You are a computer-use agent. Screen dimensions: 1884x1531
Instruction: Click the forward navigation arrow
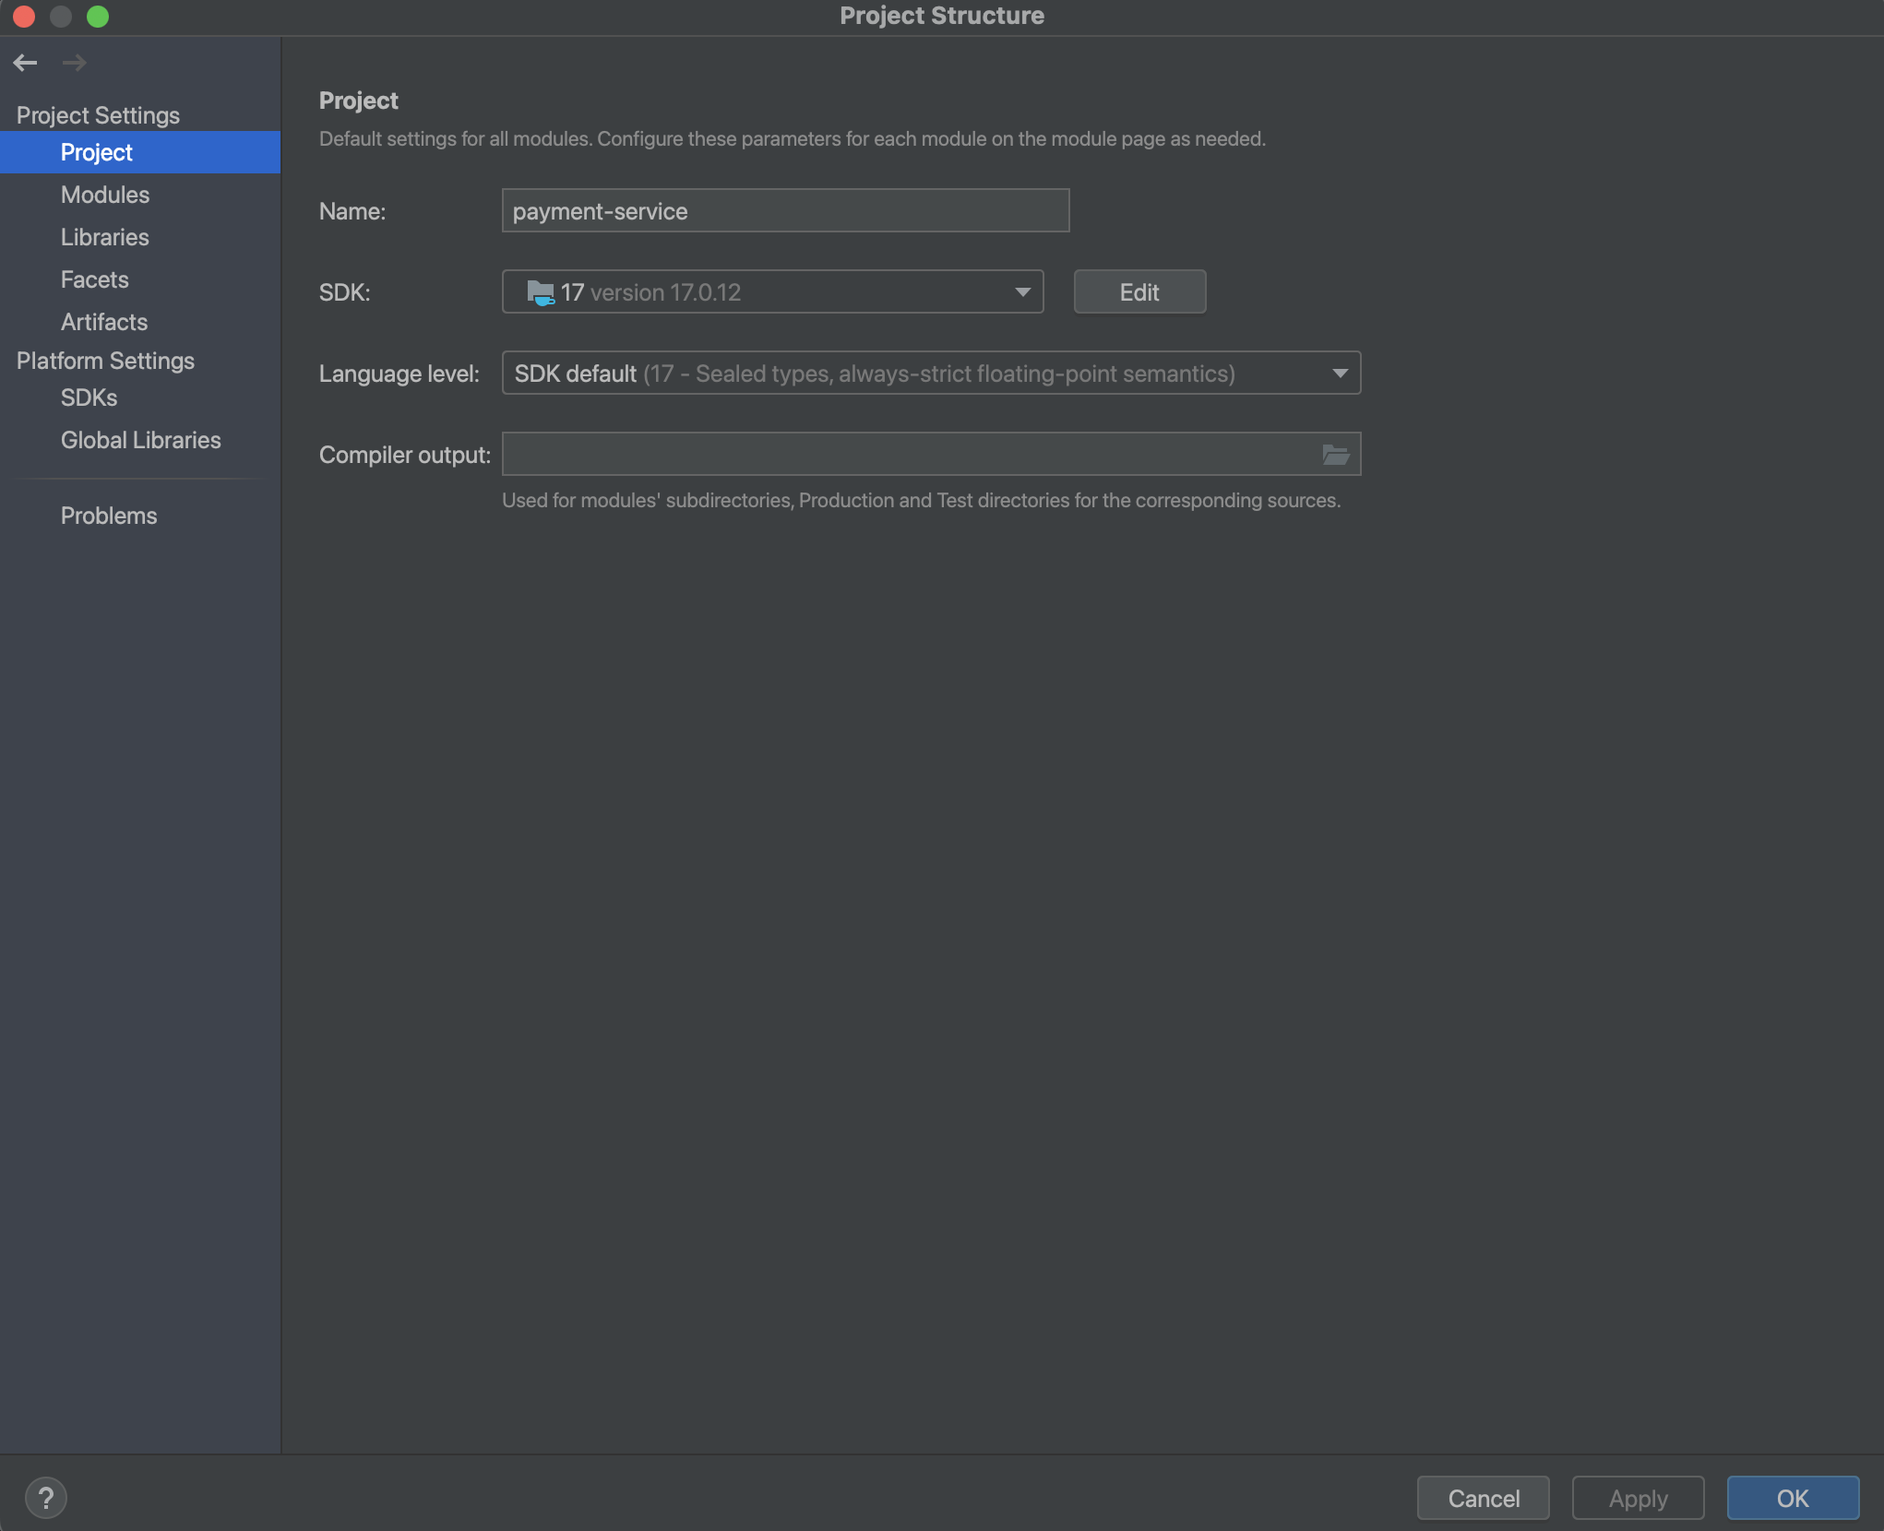(74, 63)
